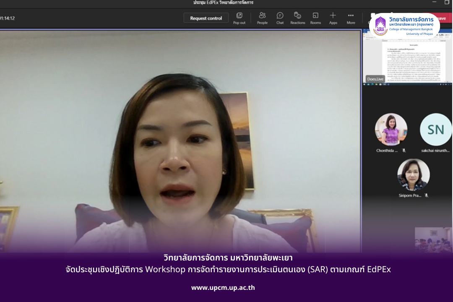453x302 pixels.
Task: Open breakout Rooms
Action: pos(315,18)
